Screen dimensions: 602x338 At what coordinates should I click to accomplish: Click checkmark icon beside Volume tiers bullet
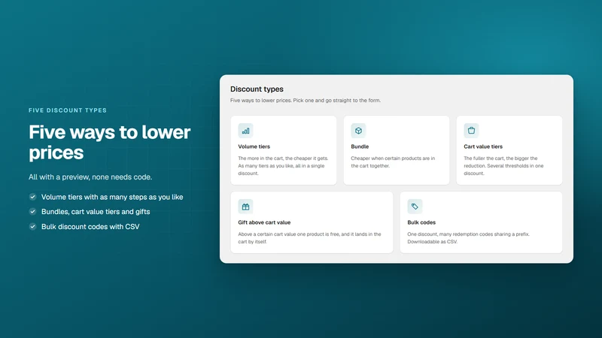pos(32,197)
